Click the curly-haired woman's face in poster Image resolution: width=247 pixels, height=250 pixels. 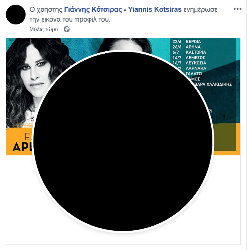34,72
